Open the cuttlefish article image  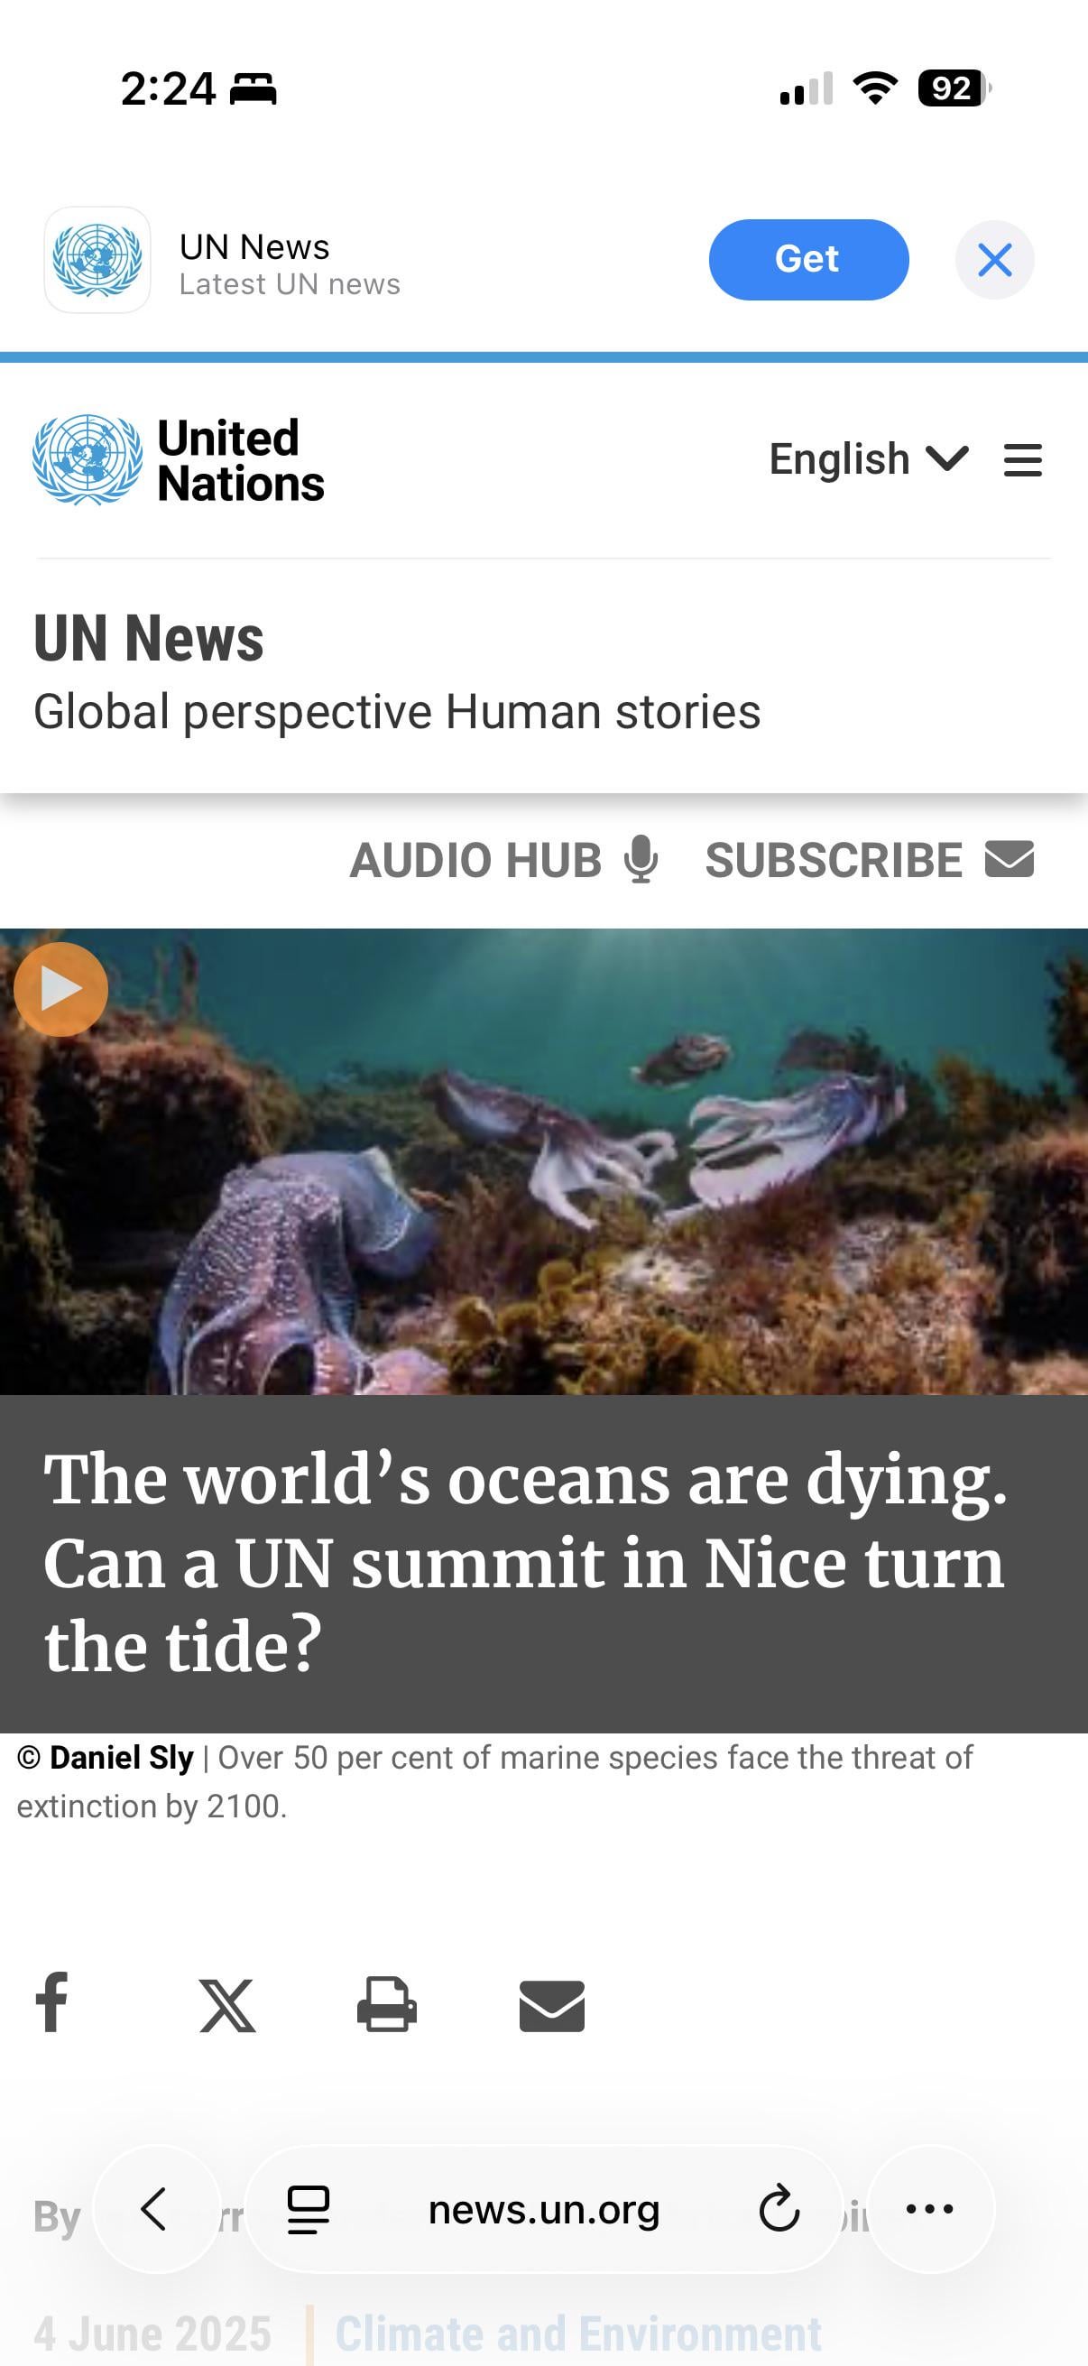543,1161
